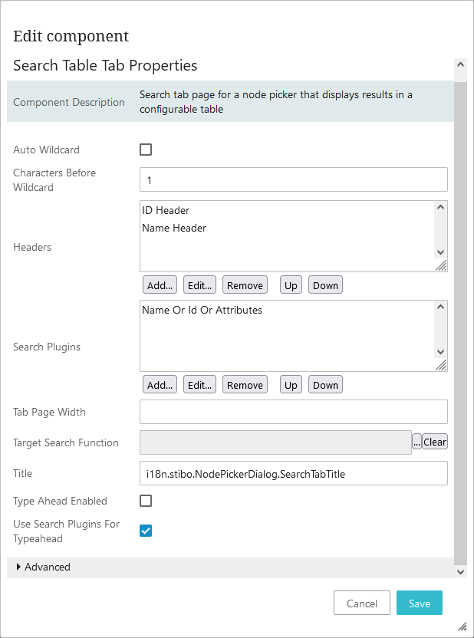This screenshot has width=474, height=638.
Task: Uncheck Use Search Plugins For Typeahead
Action: [x=146, y=531]
